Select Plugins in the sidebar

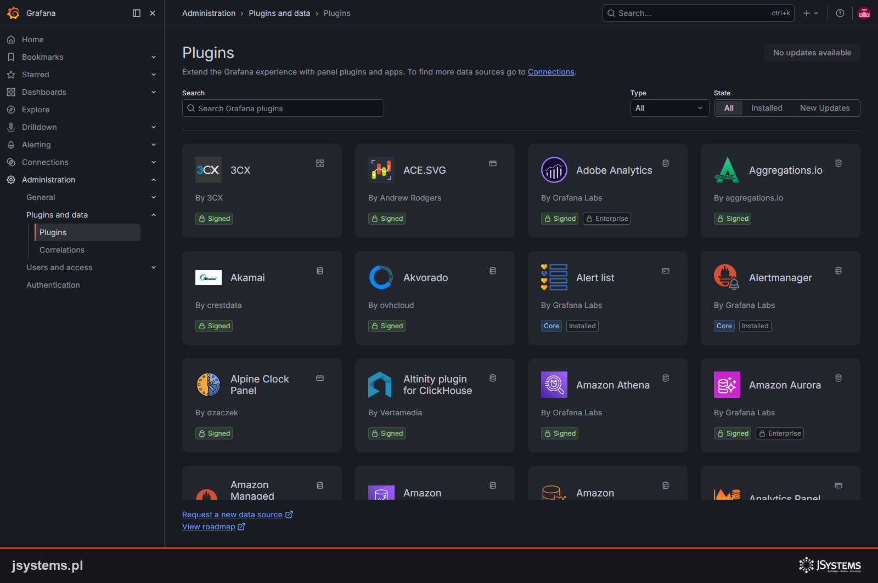pos(88,232)
